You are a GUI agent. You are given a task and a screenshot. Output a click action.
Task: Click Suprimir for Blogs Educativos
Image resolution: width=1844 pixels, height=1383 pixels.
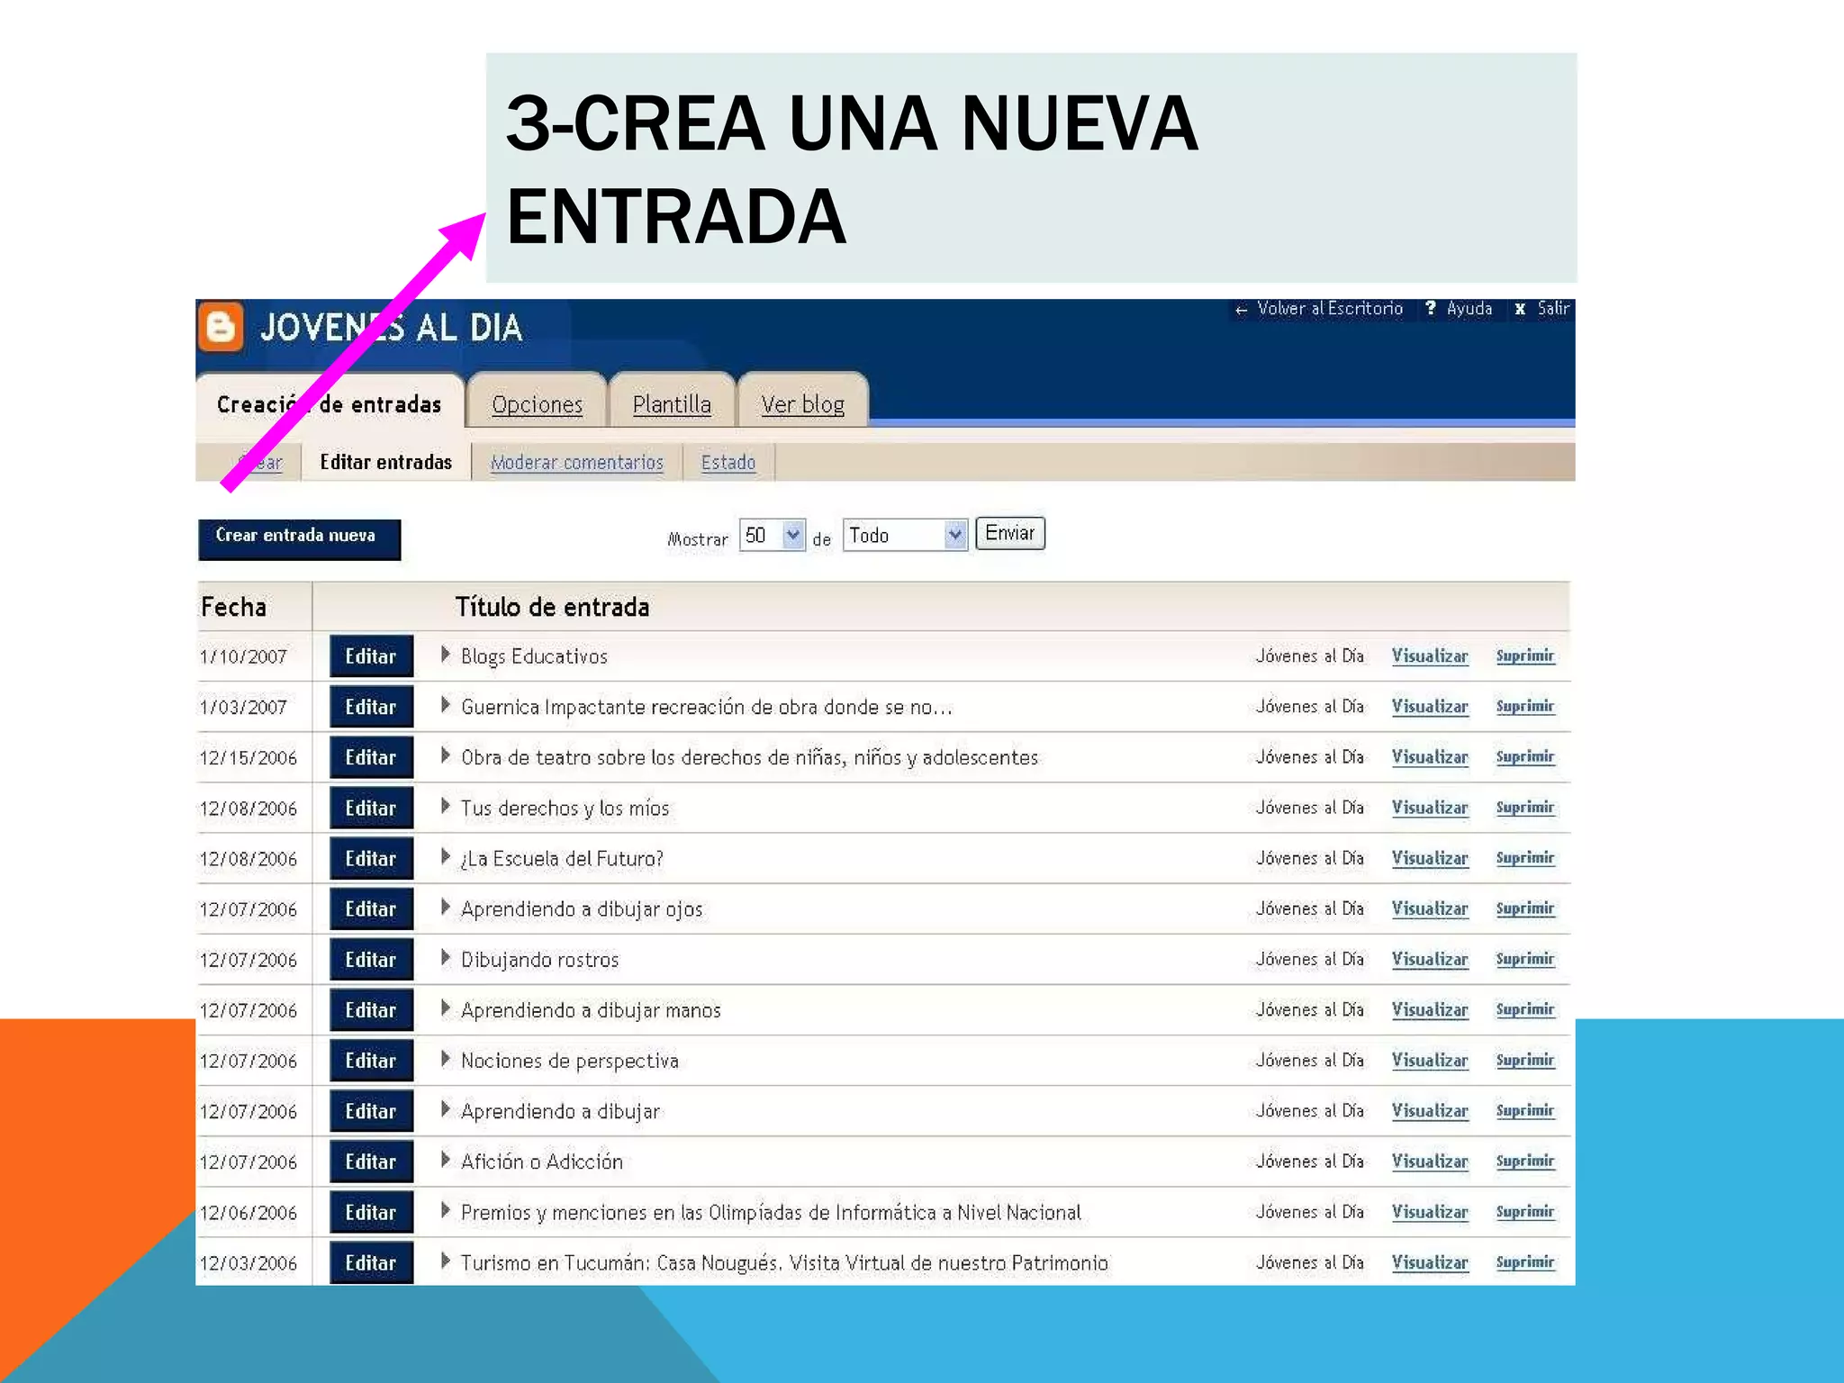1525,656
